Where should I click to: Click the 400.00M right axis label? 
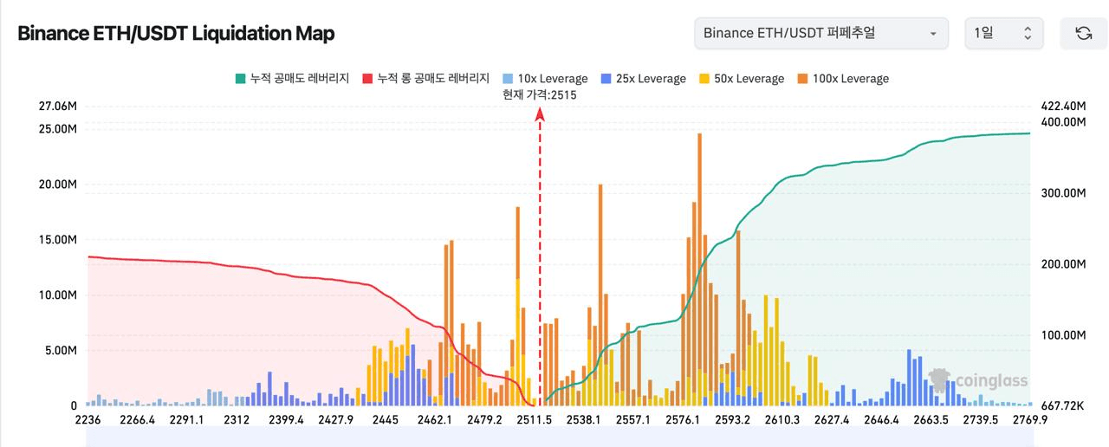(1062, 121)
